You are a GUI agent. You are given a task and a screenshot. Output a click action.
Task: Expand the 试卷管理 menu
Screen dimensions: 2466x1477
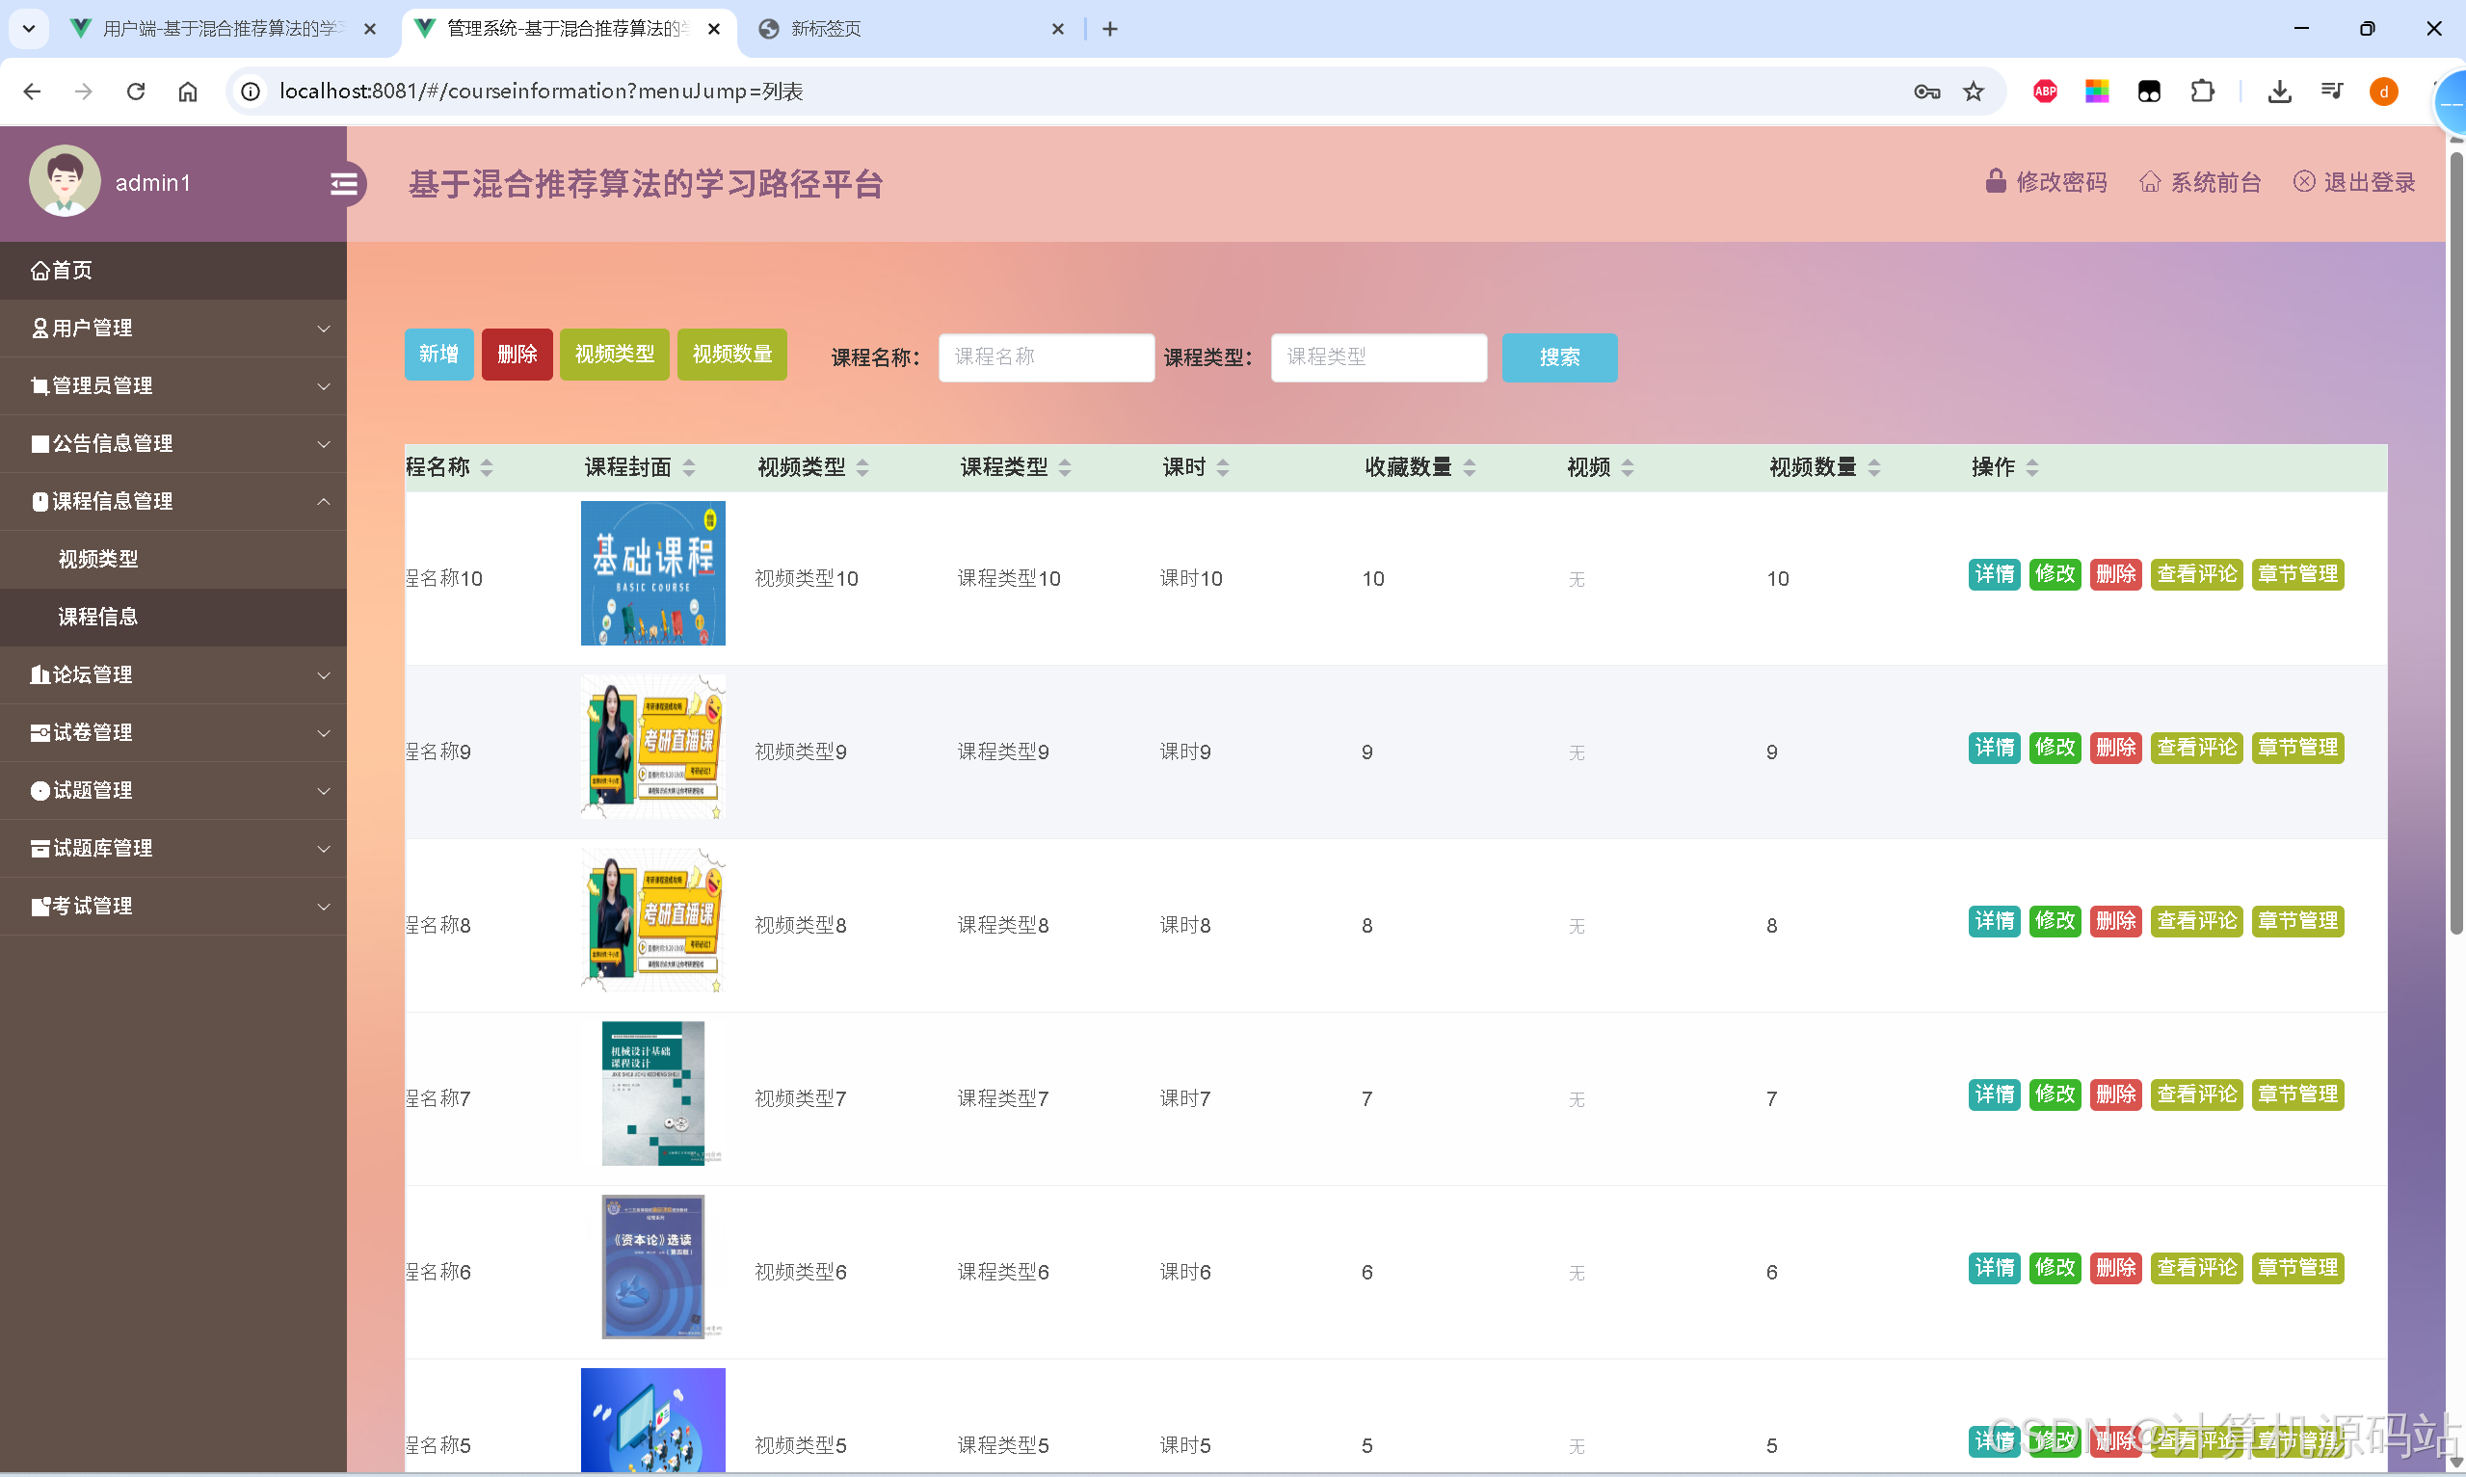click(92, 732)
